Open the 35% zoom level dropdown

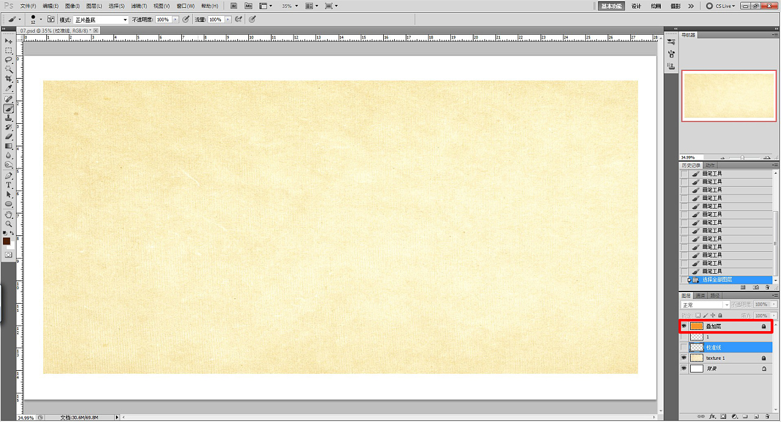click(x=289, y=6)
